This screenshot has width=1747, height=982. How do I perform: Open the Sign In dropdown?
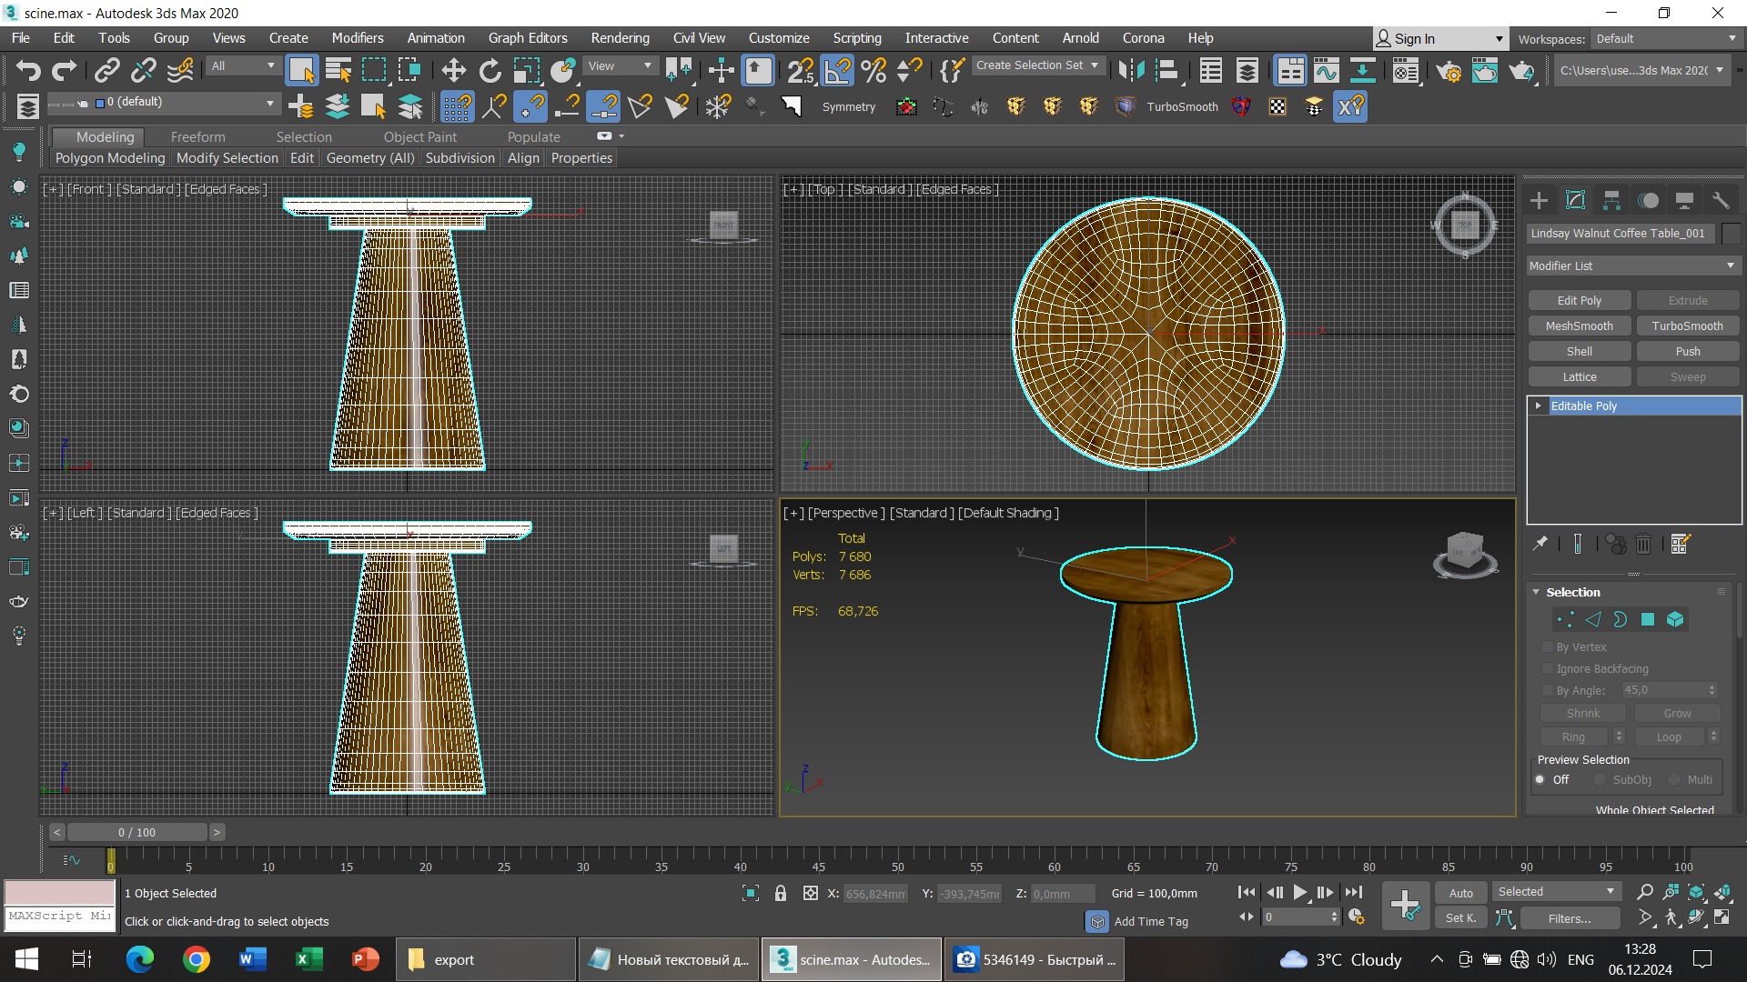click(1440, 38)
